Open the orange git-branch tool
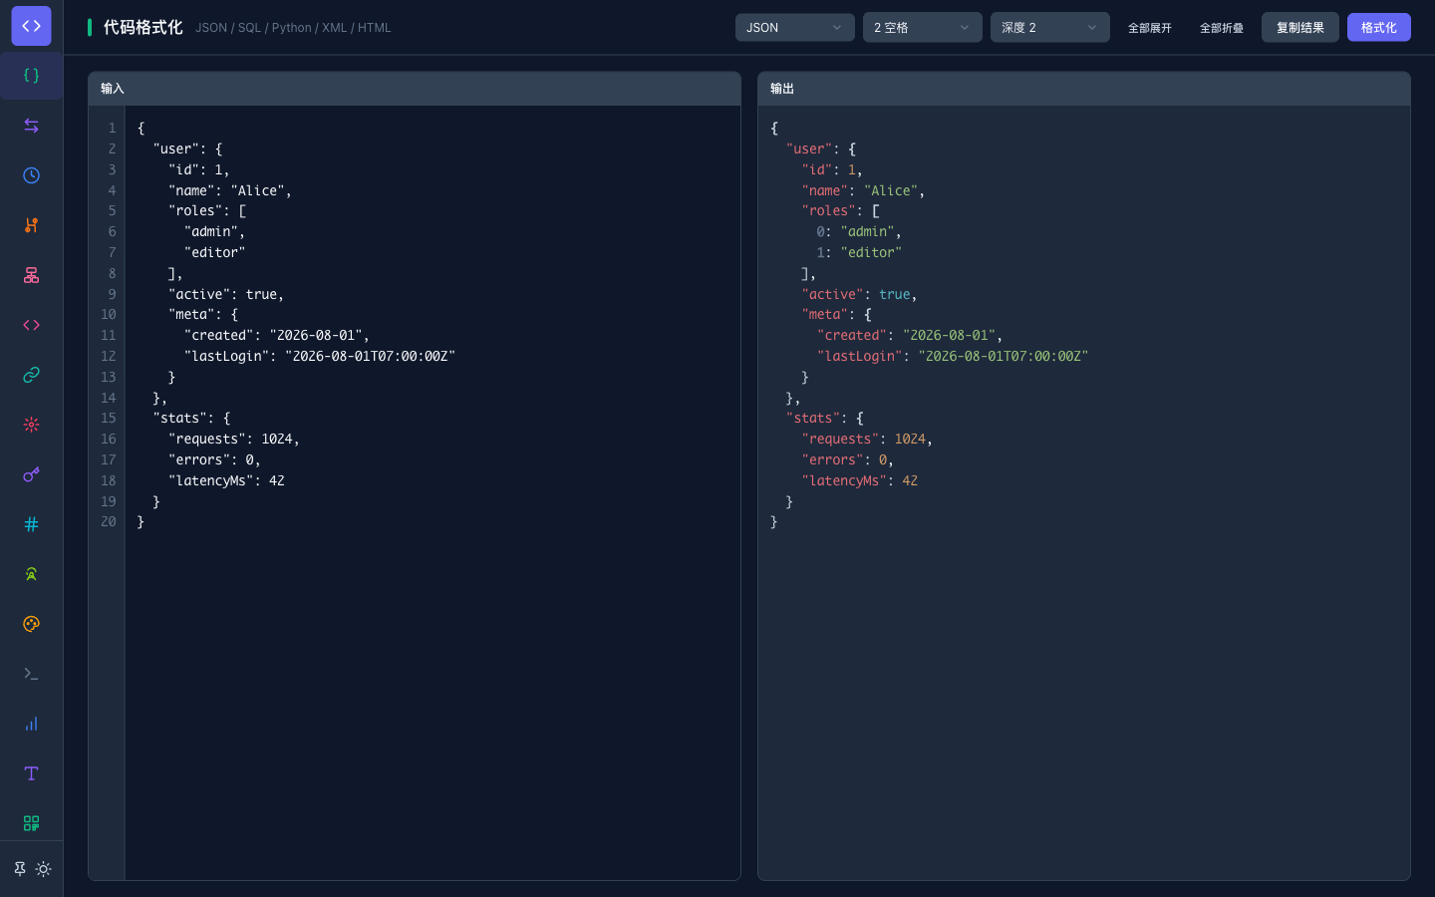This screenshot has height=897, width=1435. click(x=31, y=225)
